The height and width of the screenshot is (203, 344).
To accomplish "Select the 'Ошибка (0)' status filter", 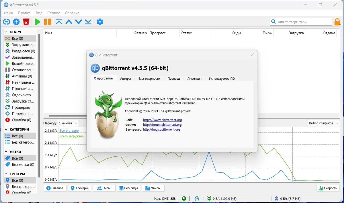I will pyautogui.click(x=20, y=120).
